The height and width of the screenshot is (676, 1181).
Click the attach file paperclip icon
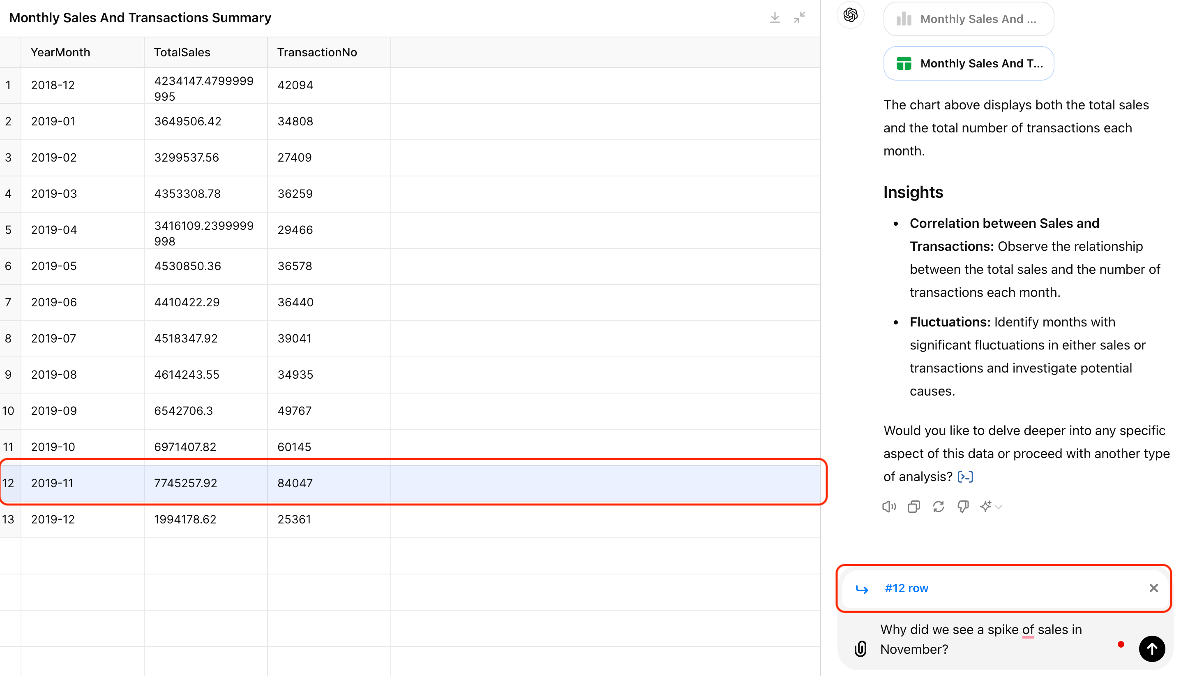point(860,648)
